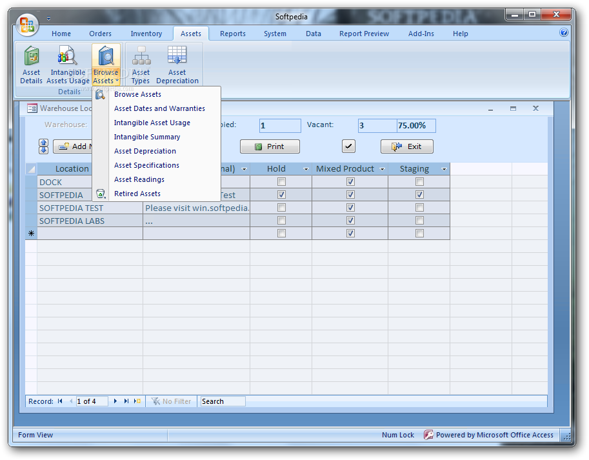Select Asset Dates and Warranties entry
The height and width of the screenshot is (460, 589).
pos(156,108)
